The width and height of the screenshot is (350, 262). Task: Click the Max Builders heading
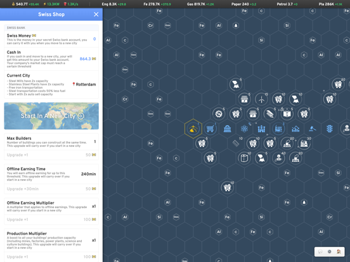click(19, 138)
